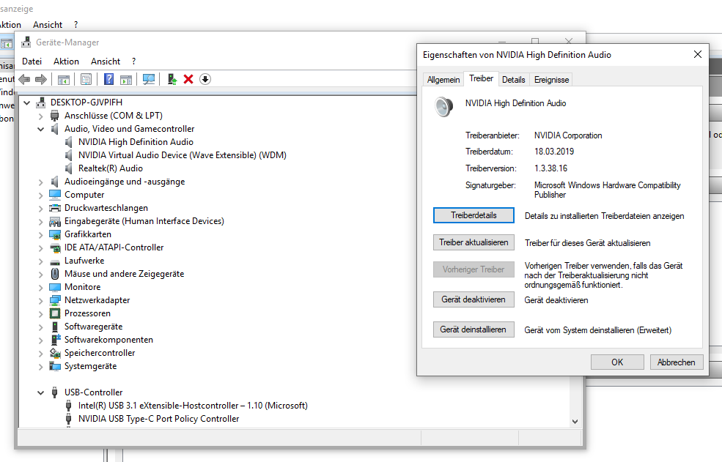Collapse the USB-Controller category chevron

point(40,393)
